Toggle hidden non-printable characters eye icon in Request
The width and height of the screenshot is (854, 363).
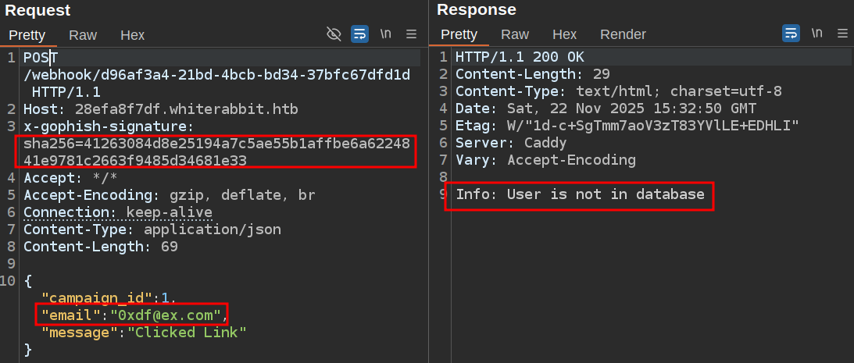334,34
